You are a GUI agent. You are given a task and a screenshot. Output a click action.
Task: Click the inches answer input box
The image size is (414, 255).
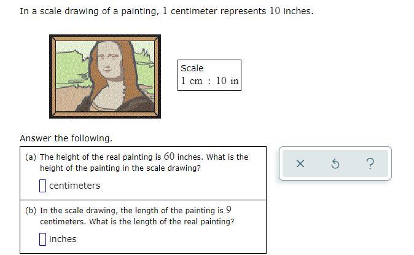pyautogui.click(x=43, y=239)
